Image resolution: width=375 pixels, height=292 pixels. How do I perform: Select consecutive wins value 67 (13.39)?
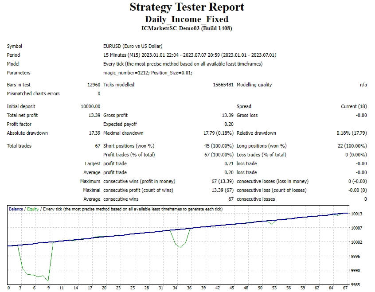(x=223, y=181)
